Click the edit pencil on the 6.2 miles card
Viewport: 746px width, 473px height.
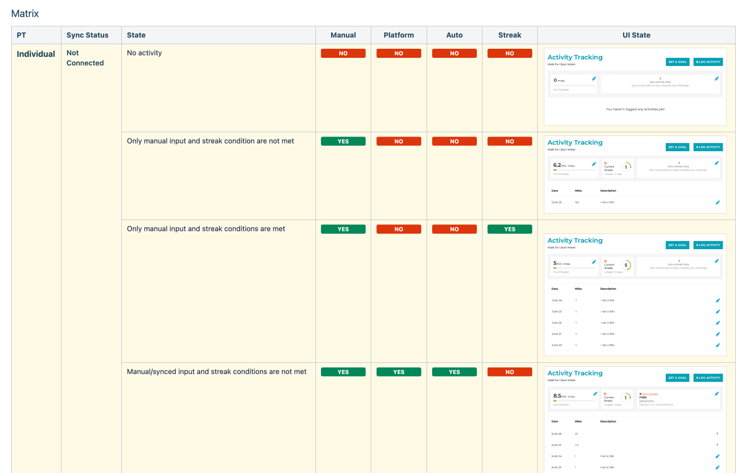pos(594,164)
